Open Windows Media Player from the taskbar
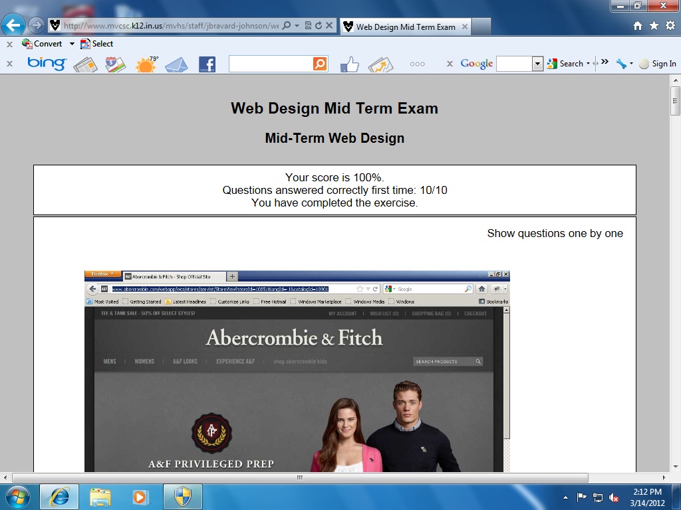The image size is (681, 510). [140, 496]
